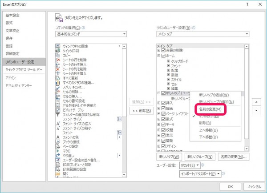Toggle the ホーム tab checkbox
Viewport: 267px width, 193px height.
(x=163, y=56)
